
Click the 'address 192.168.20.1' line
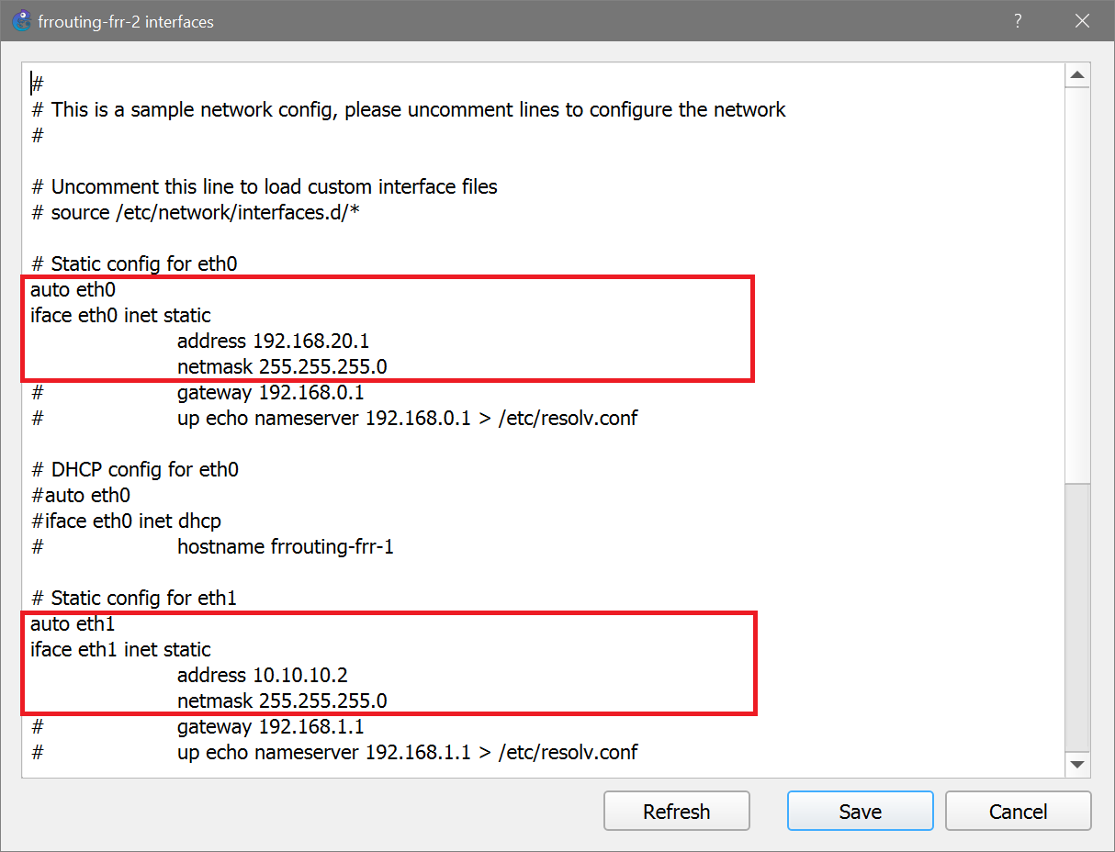(273, 341)
